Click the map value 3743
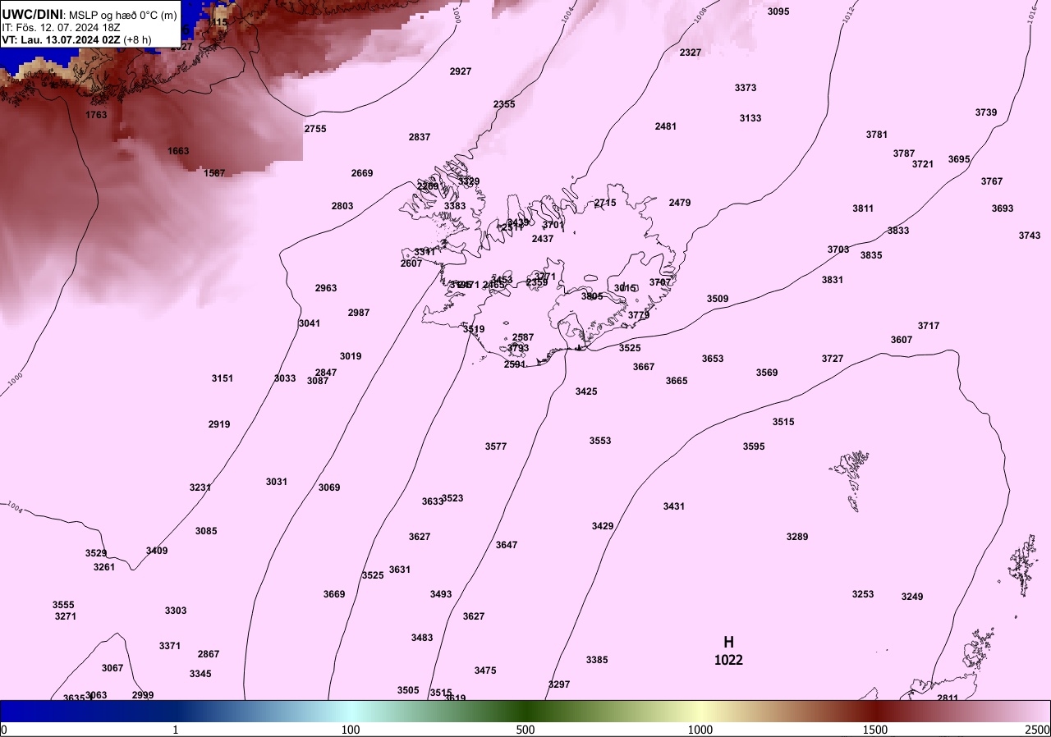The image size is (1051, 737). tap(1030, 236)
